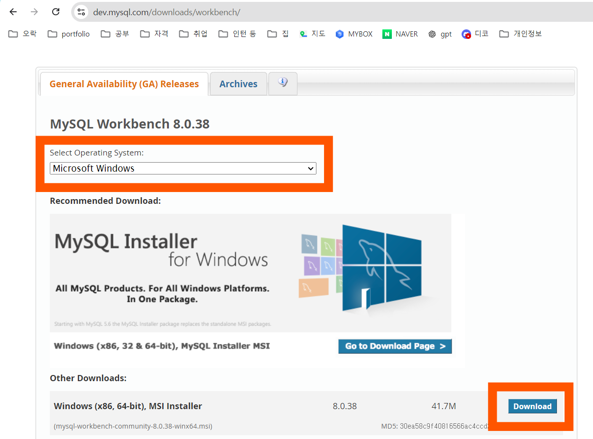Click the Other Downloads label
593x439 pixels.
88,378
